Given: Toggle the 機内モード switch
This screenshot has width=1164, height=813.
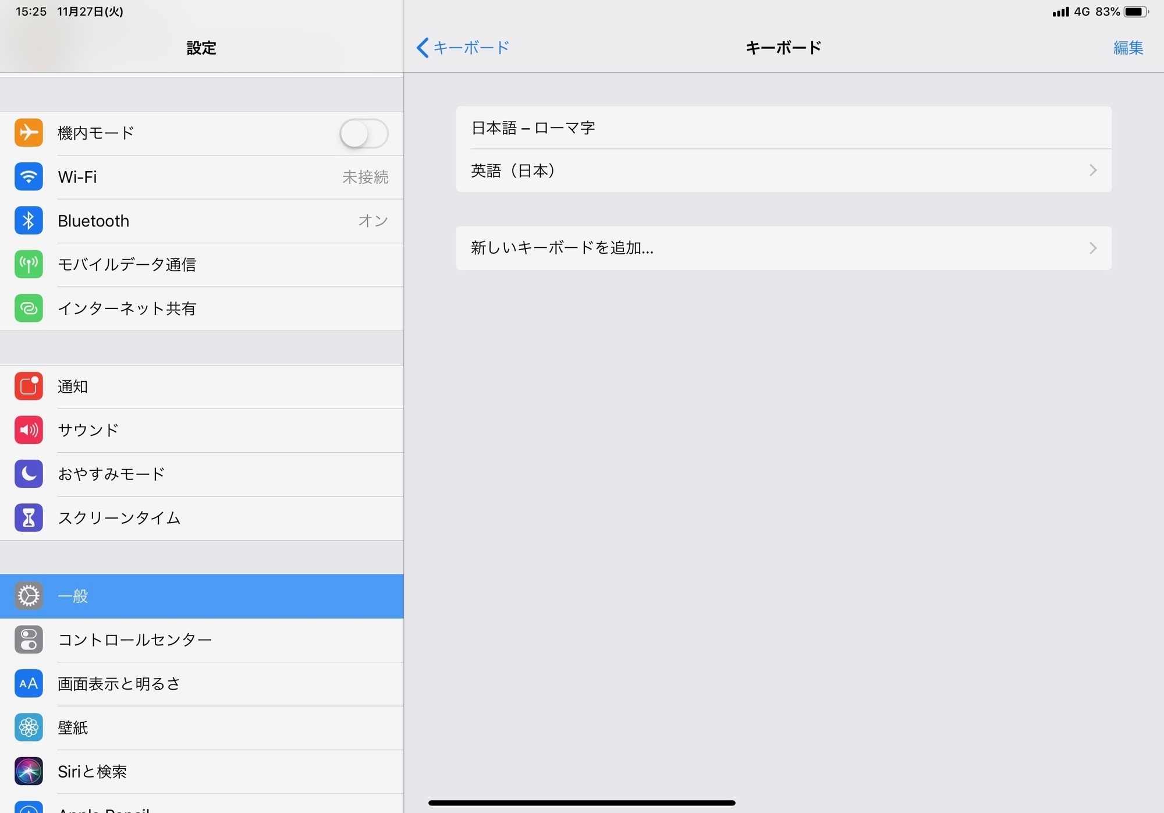Looking at the screenshot, I should coord(364,133).
